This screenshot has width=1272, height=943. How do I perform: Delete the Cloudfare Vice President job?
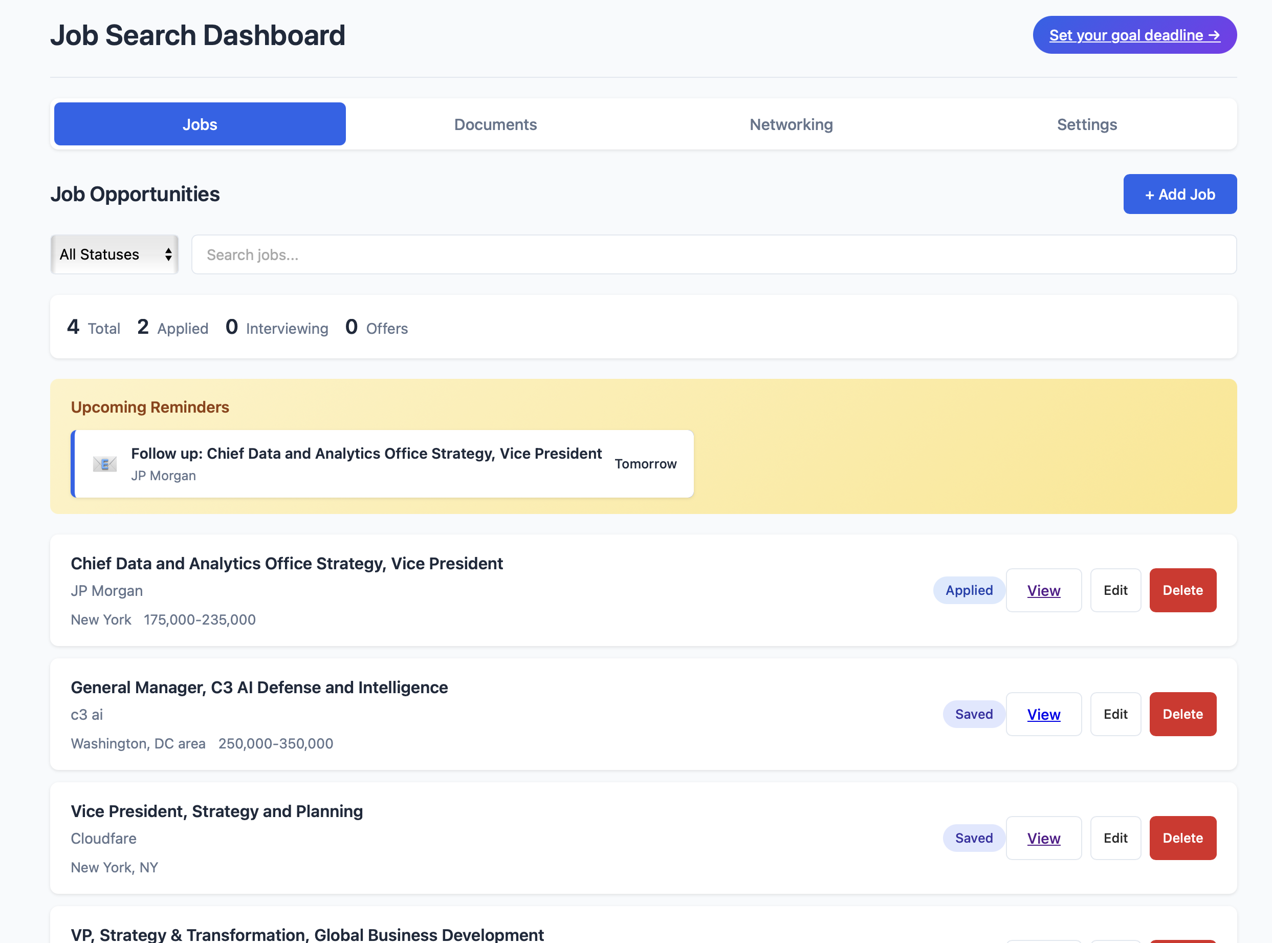point(1182,838)
